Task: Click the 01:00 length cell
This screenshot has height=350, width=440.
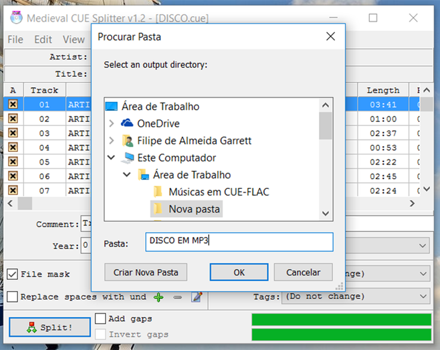Action: pyautogui.click(x=383, y=119)
